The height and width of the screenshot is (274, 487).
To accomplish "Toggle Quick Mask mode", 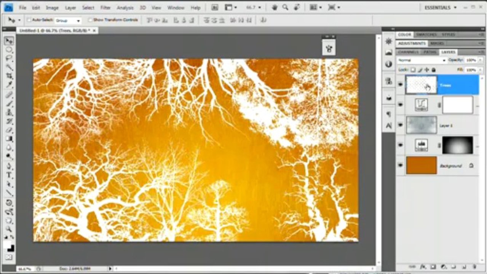I will coord(9,258).
